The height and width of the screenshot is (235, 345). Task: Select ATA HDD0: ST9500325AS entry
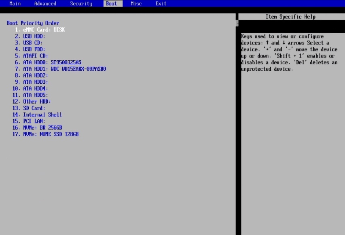pos(48,62)
